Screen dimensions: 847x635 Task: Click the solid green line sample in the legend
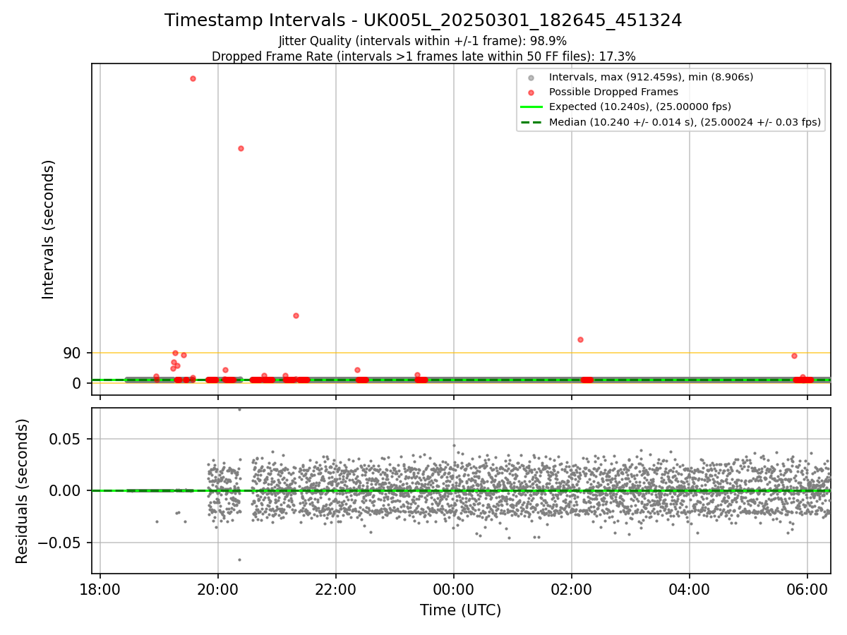531,107
